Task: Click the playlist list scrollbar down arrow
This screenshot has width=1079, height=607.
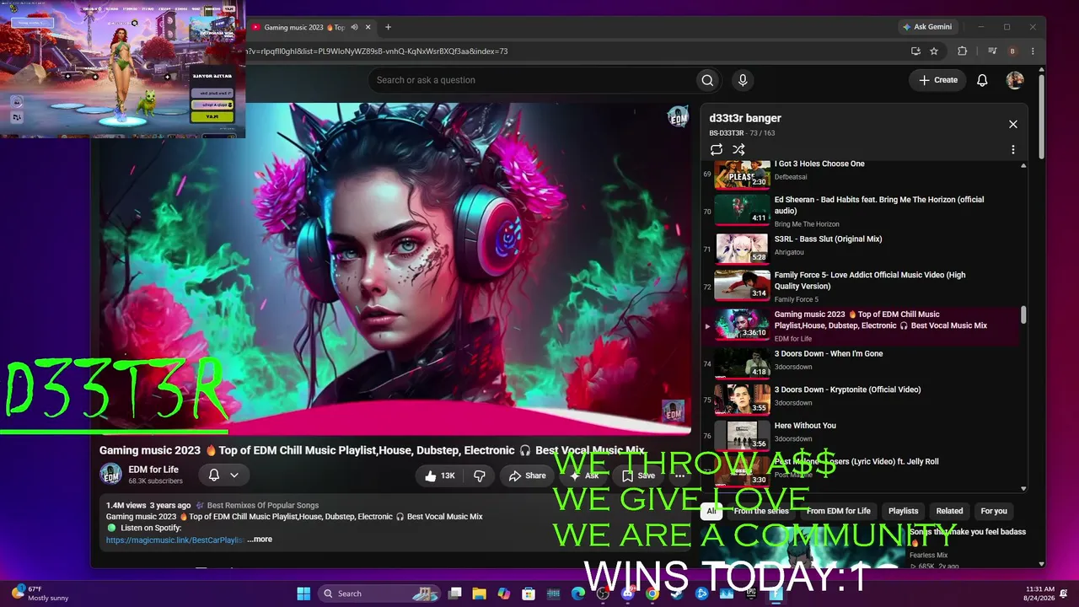Action: 1024,488
